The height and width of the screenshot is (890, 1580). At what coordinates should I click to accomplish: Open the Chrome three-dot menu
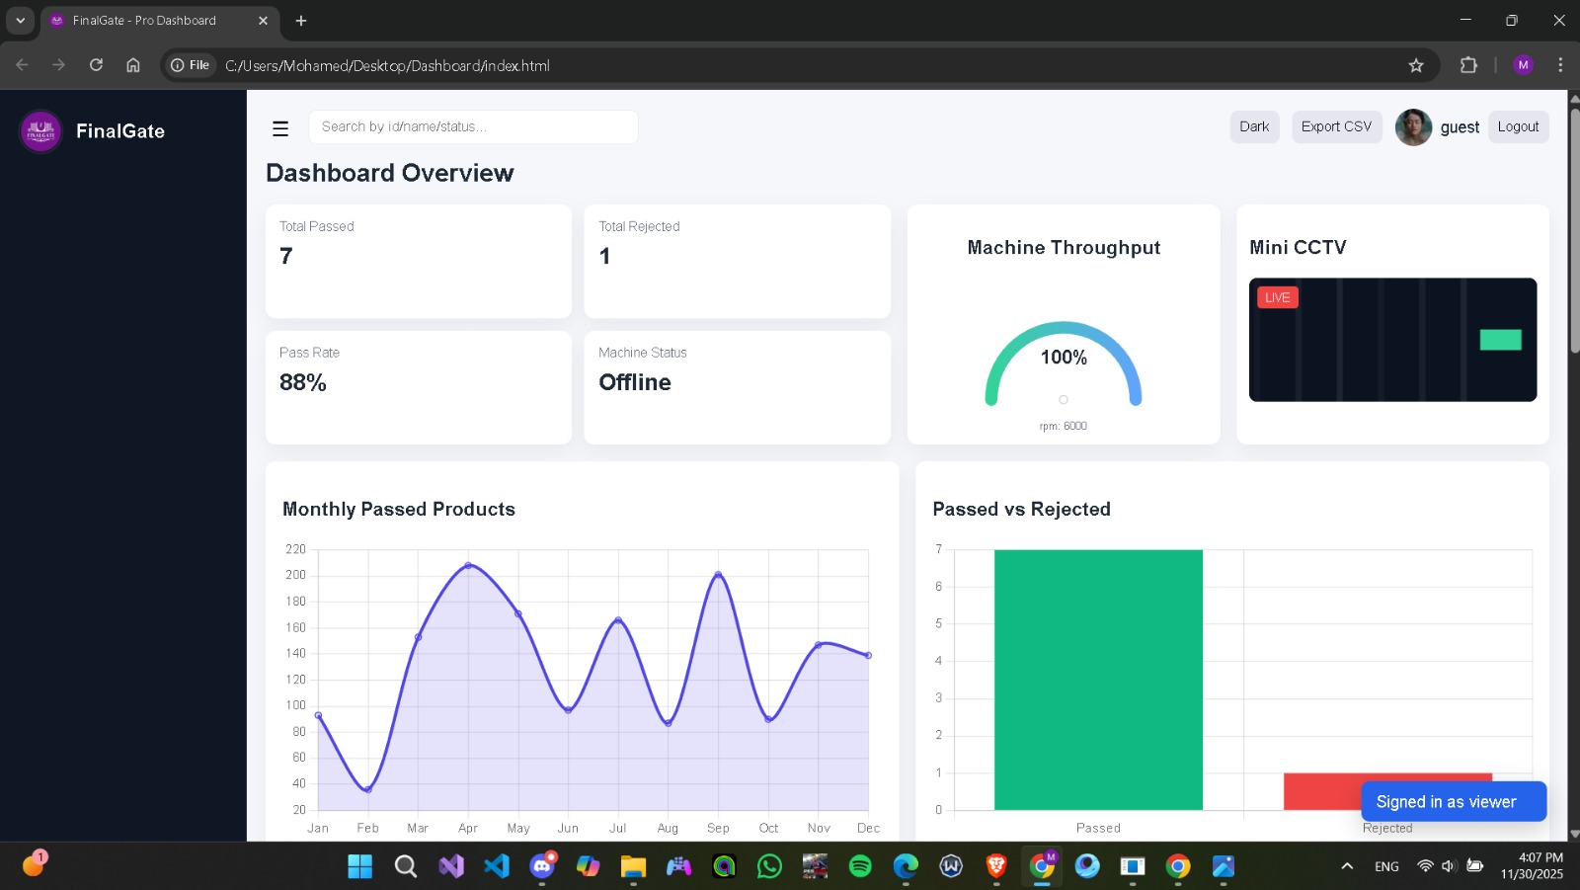pos(1560,65)
